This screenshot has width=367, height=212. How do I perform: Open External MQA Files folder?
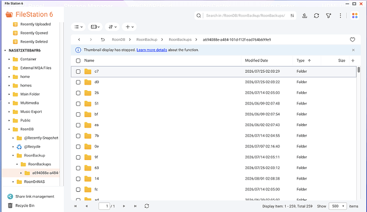[x=36, y=68]
